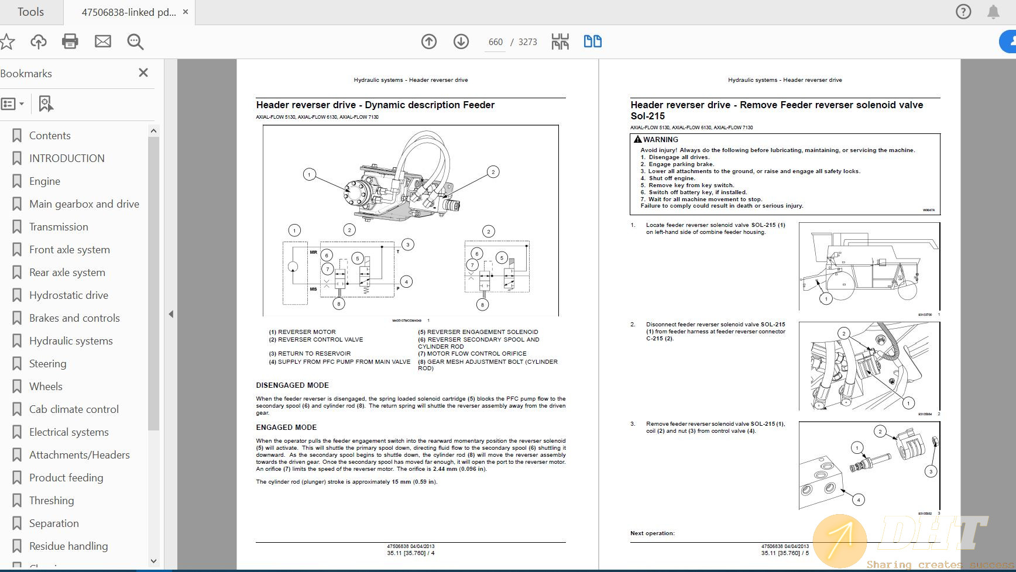The height and width of the screenshot is (572, 1016).
Task: Select the two-page view icon
Action: click(x=593, y=42)
